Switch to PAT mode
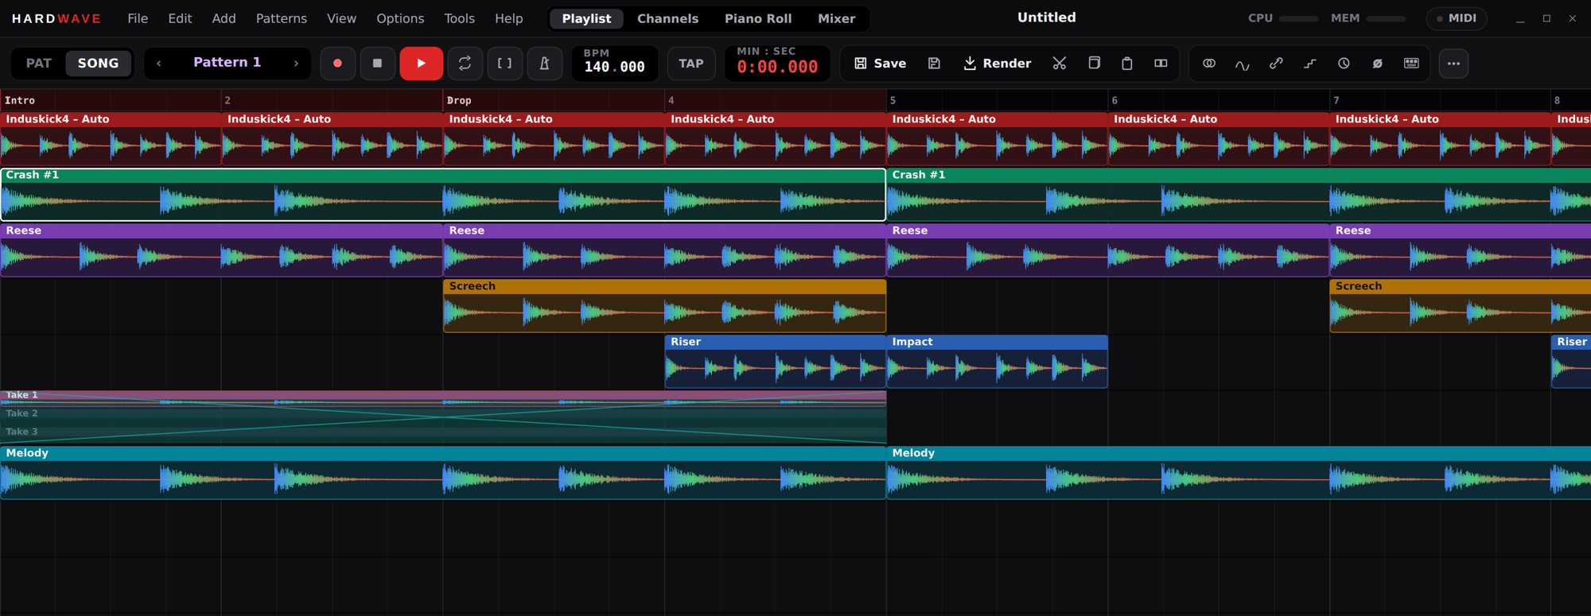1591x616 pixels. [x=39, y=64]
